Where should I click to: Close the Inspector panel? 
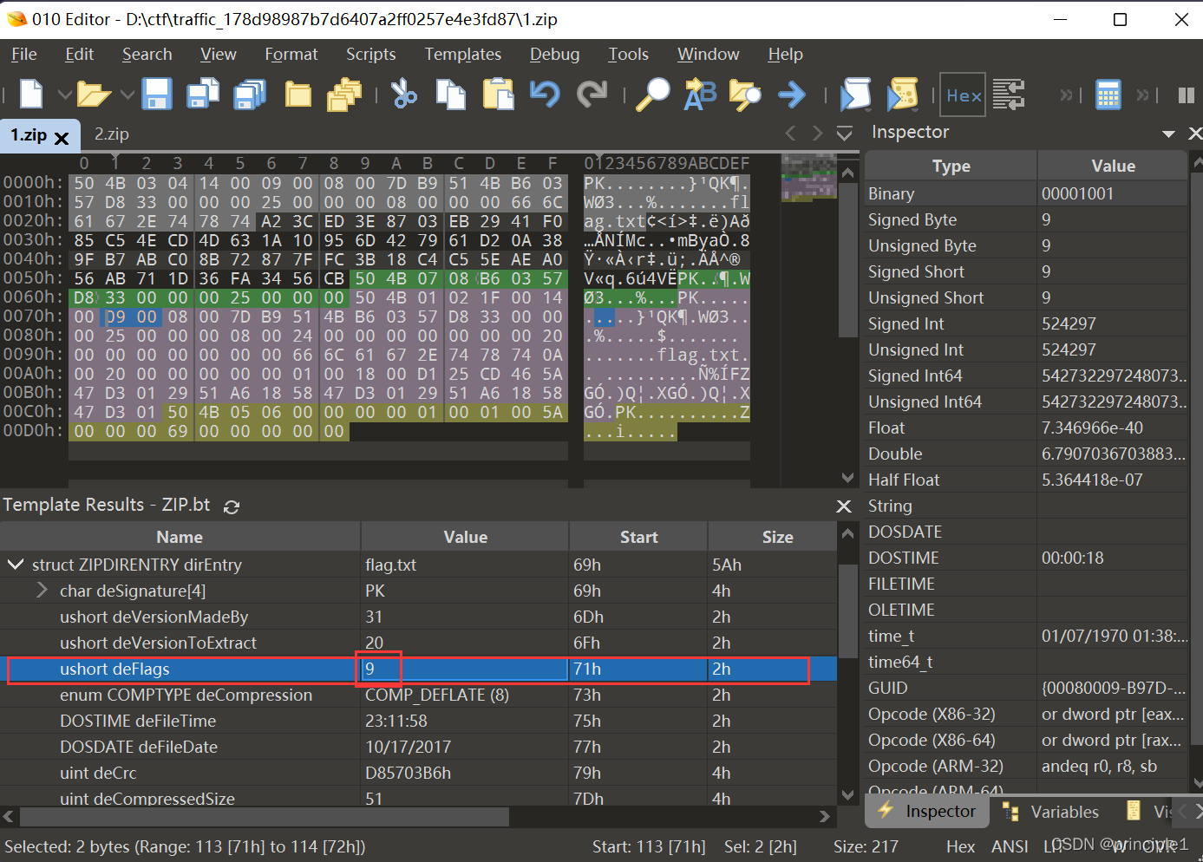click(x=1195, y=133)
